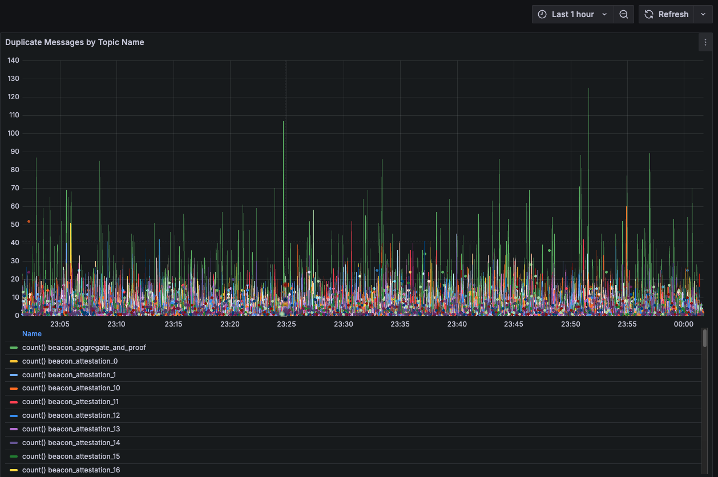
Task: Click the 23:50 x-axis time label
Action: pyautogui.click(x=570, y=324)
